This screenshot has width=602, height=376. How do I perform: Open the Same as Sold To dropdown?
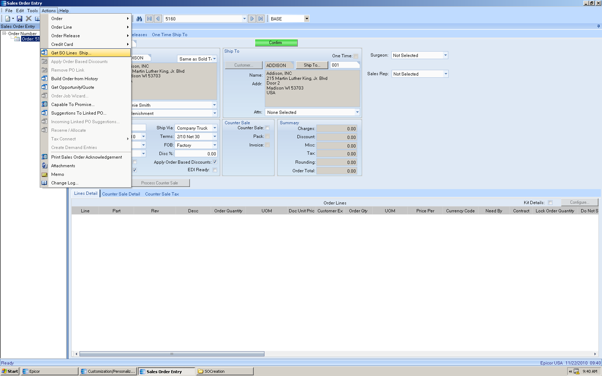[215, 59]
